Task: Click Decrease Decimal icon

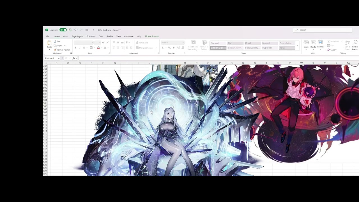Action: point(183,48)
